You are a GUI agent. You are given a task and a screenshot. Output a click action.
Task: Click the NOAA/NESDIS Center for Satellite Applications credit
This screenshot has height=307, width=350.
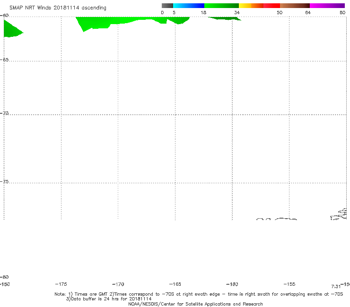[x=195, y=304]
